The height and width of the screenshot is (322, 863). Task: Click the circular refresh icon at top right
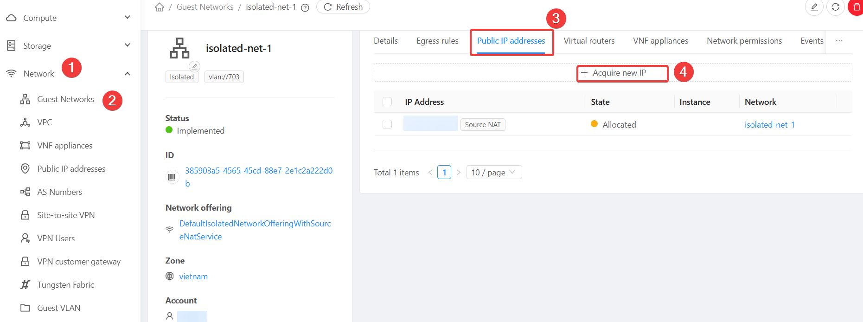(x=835, y=7)
